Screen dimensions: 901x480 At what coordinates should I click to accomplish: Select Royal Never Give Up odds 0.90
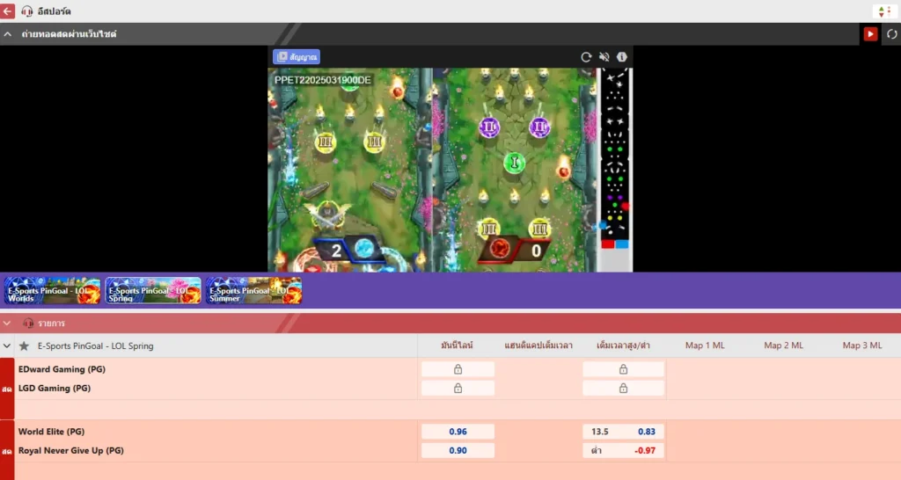click(458, 450)
